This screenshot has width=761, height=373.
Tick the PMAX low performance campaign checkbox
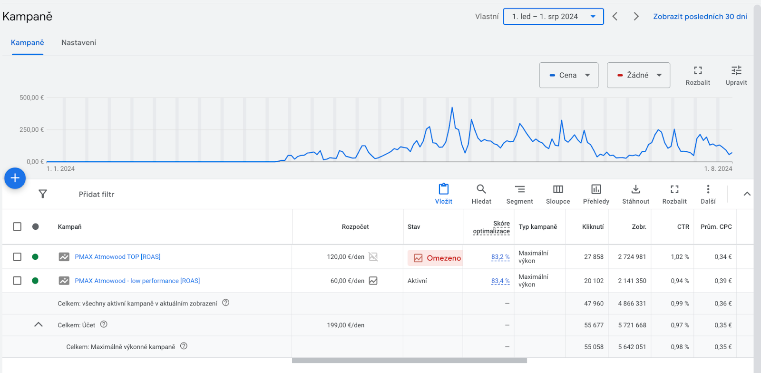click(17, 281)
